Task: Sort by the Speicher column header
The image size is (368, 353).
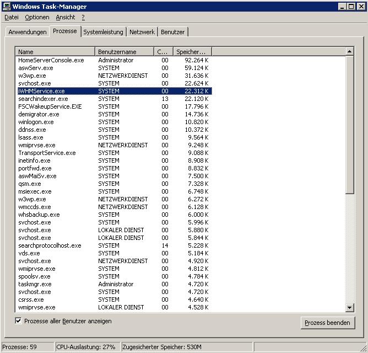Action: [x=192, y=52]
